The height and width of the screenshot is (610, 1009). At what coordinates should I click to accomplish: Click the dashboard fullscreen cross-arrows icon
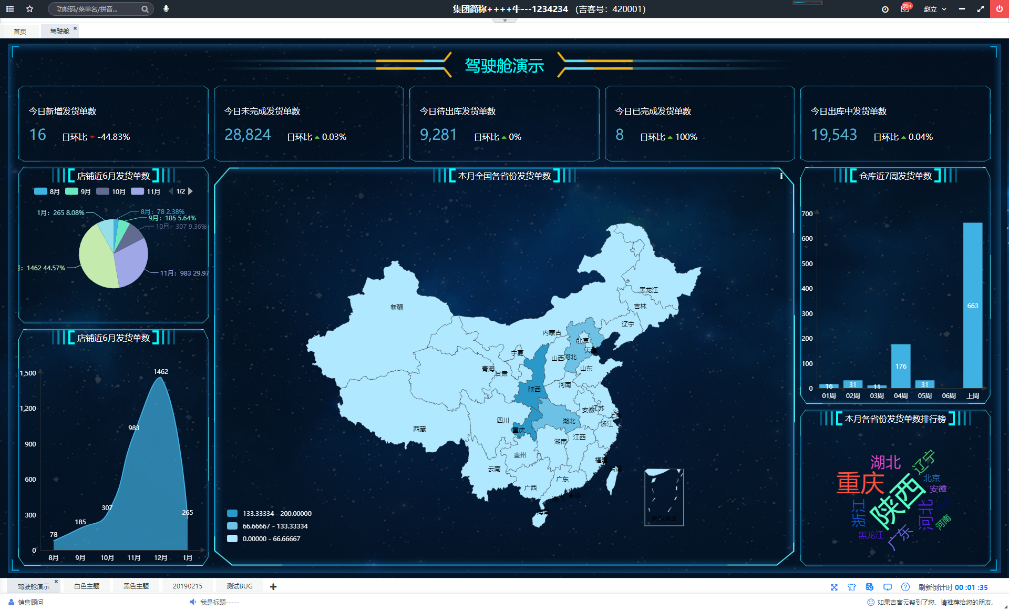[x=834, y=587]
